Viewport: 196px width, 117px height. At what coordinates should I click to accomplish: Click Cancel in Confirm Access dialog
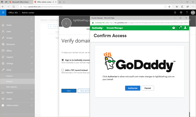[x=148, y=88]
